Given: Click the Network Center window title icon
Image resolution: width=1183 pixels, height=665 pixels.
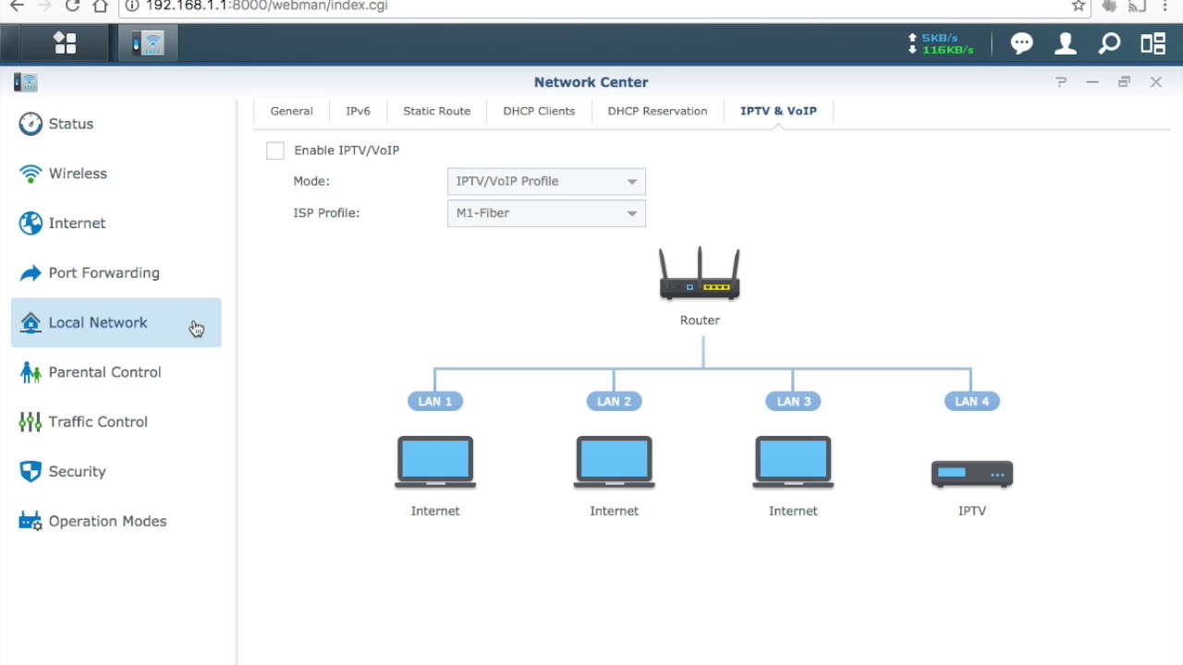Looking at the screenshot, I should pyautogui.click(x=26, y=82).
